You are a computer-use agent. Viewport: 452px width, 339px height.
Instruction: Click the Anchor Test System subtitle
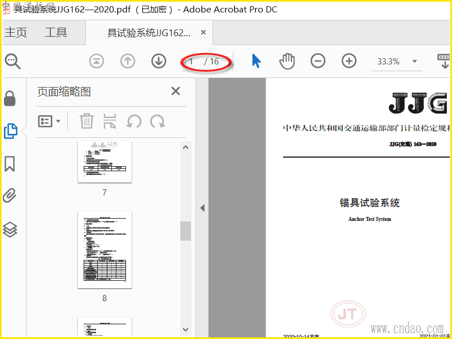[x=370, y=219]
